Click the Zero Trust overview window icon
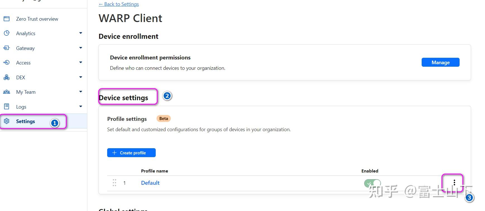 point(6,19)
